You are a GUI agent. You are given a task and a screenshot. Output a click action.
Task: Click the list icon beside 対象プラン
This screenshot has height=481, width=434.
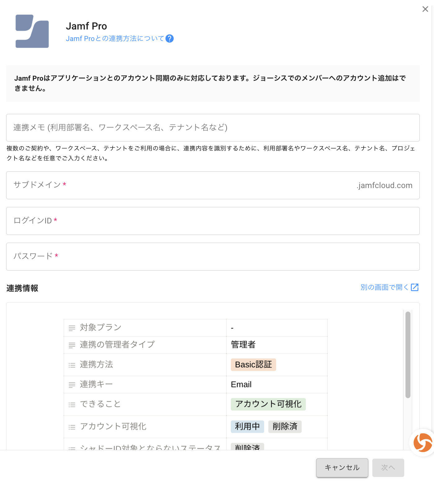[x=72, y=328]
